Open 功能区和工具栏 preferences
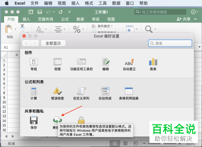The height and width of the screenshot is (147, 202). [82, 64]
